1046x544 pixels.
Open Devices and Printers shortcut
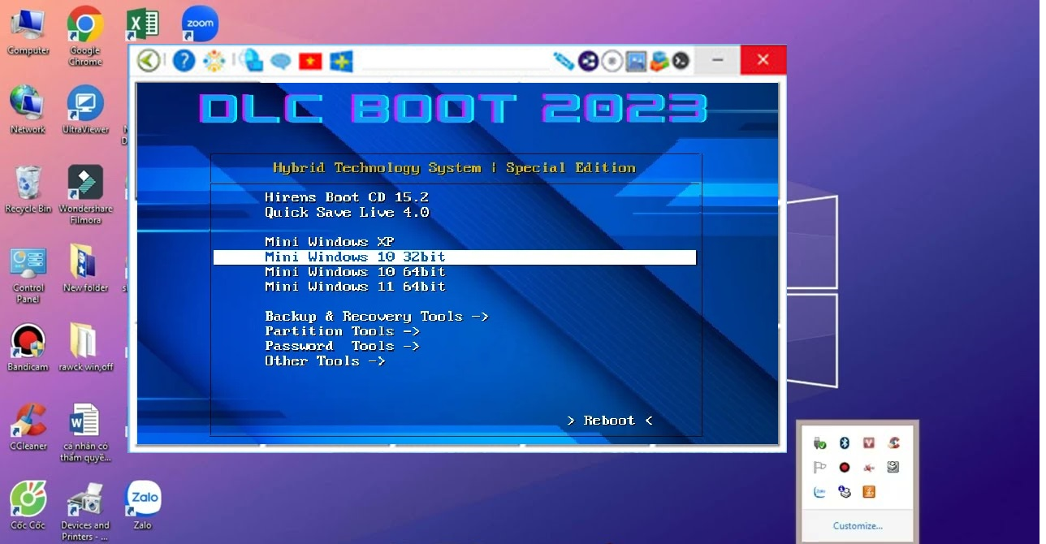(85, 511)
